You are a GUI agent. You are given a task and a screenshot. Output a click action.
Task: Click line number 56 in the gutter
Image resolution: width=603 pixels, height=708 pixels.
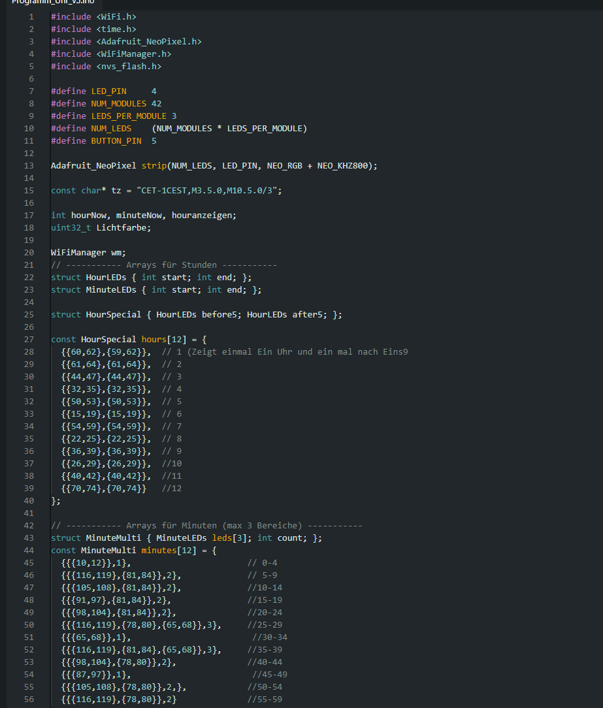pos(29,700)
